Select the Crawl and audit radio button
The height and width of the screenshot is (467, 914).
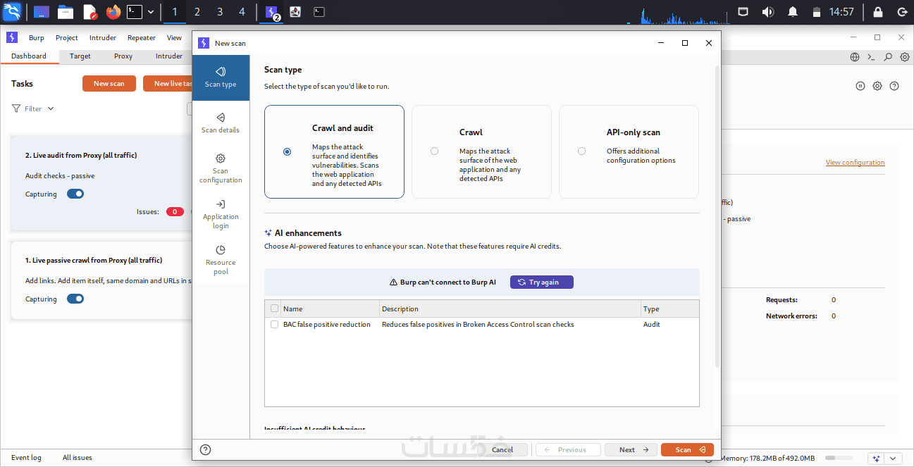click(x=287, y=151)
